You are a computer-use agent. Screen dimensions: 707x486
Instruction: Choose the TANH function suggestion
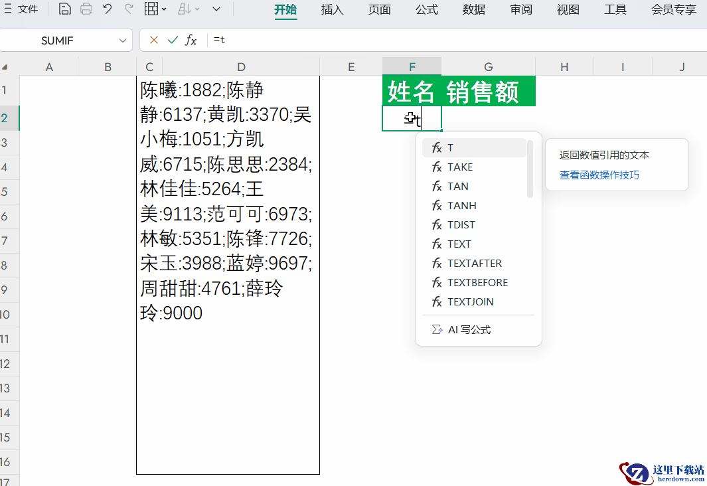point(474,206)
